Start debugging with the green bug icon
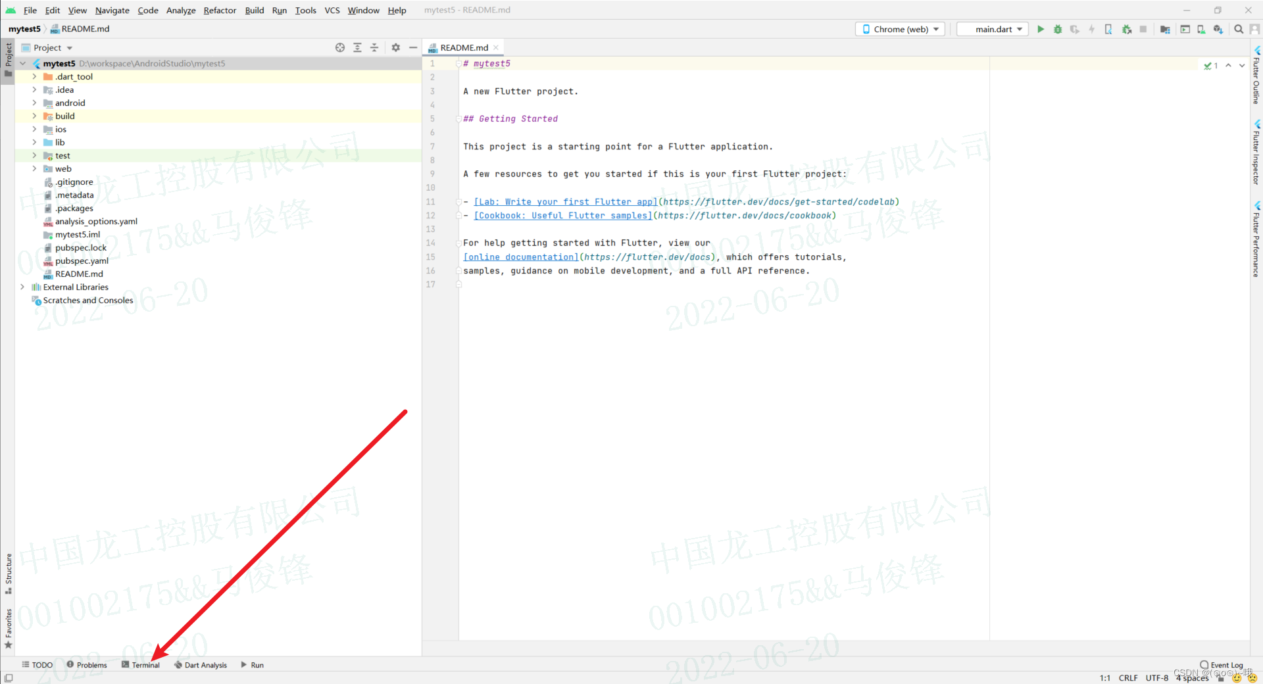 (x=1058, y=29)
